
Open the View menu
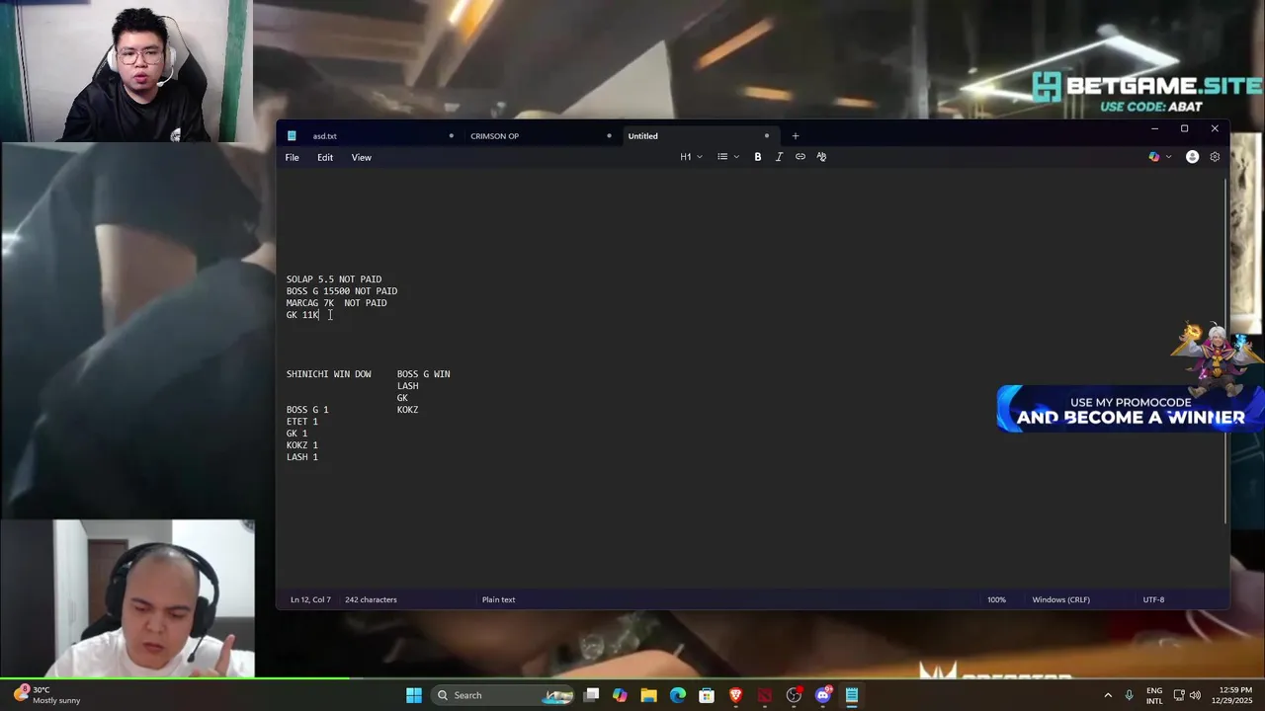(x=362, y=158)
